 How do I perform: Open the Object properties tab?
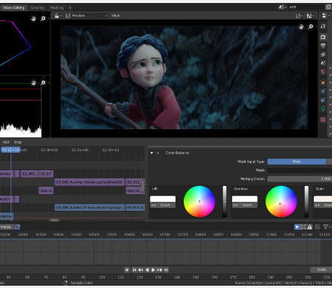coord(323,82)
